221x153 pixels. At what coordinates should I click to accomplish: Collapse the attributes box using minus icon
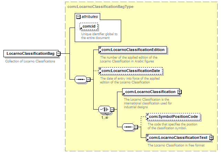pos(79,16)
